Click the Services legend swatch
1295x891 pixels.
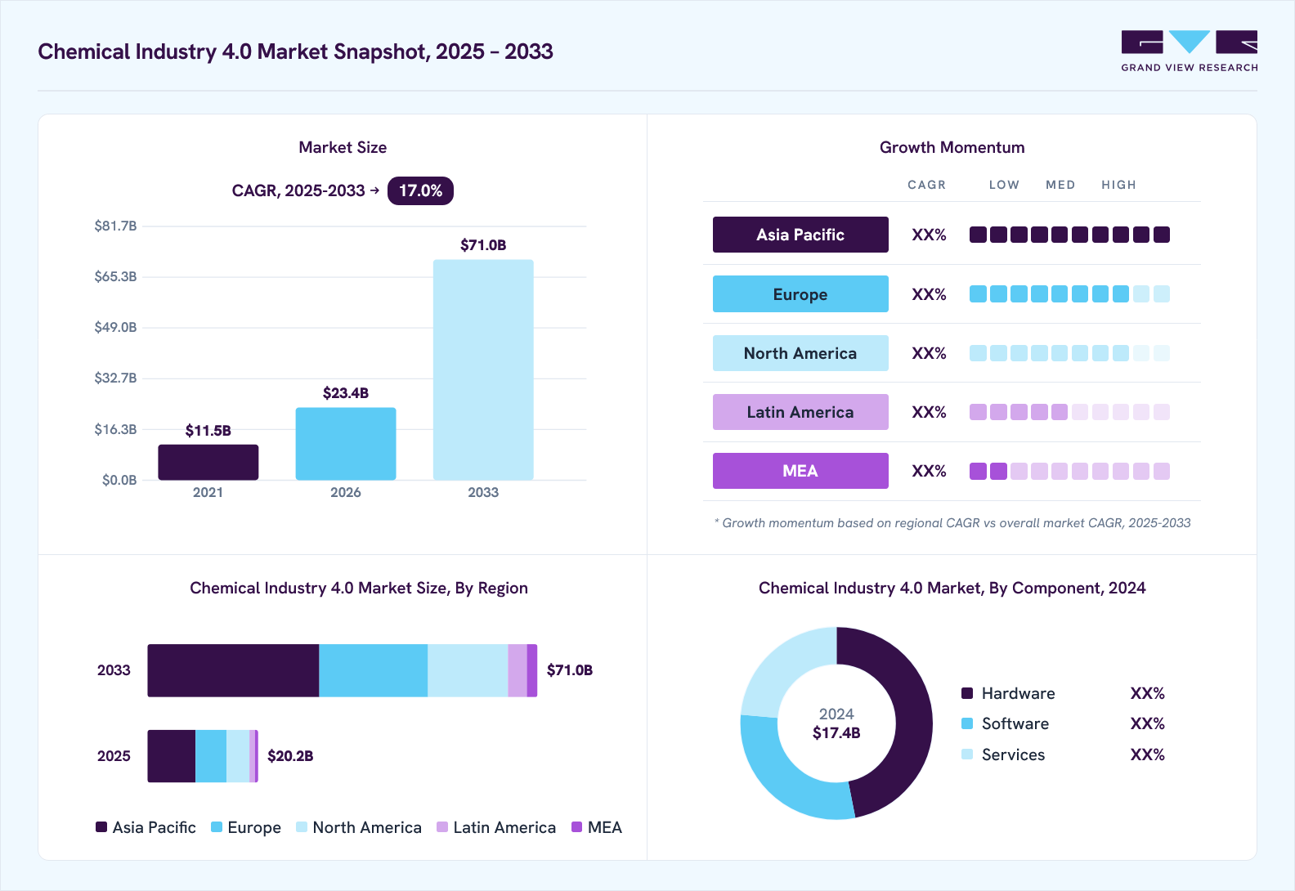pos(967,754)
